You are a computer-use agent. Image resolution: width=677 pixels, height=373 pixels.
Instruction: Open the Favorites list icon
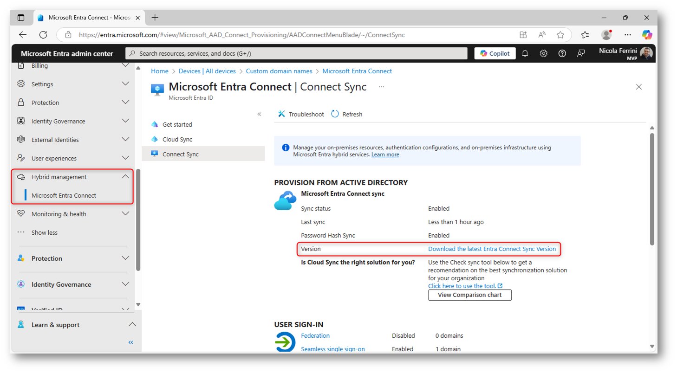click(x=585, y=35)
